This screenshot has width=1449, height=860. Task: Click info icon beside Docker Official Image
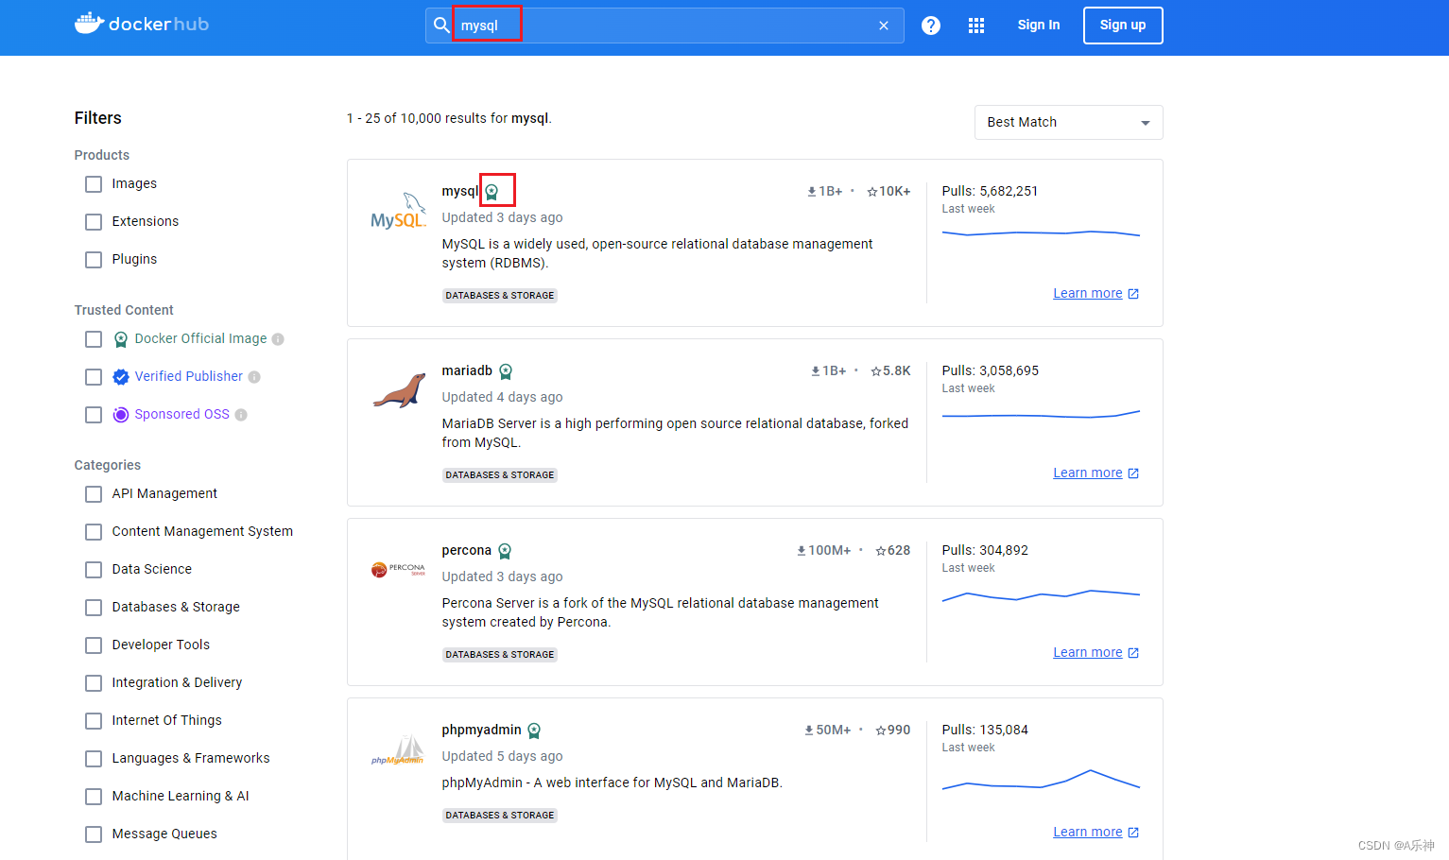click(x=278, y=339)
